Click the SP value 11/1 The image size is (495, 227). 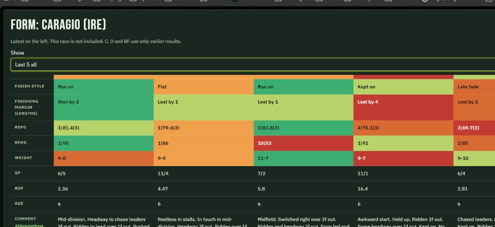[x=363, y=173]
